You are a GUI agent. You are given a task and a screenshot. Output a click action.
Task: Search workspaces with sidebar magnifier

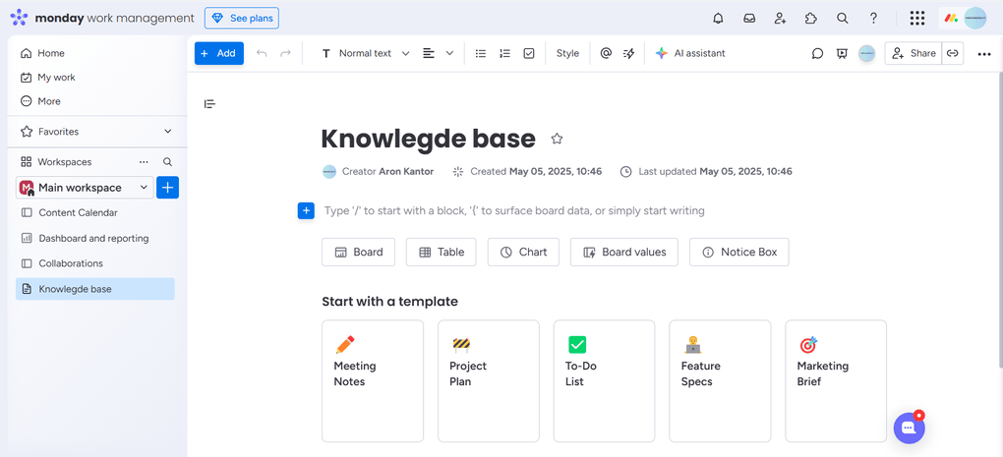[x=167, y=162]
